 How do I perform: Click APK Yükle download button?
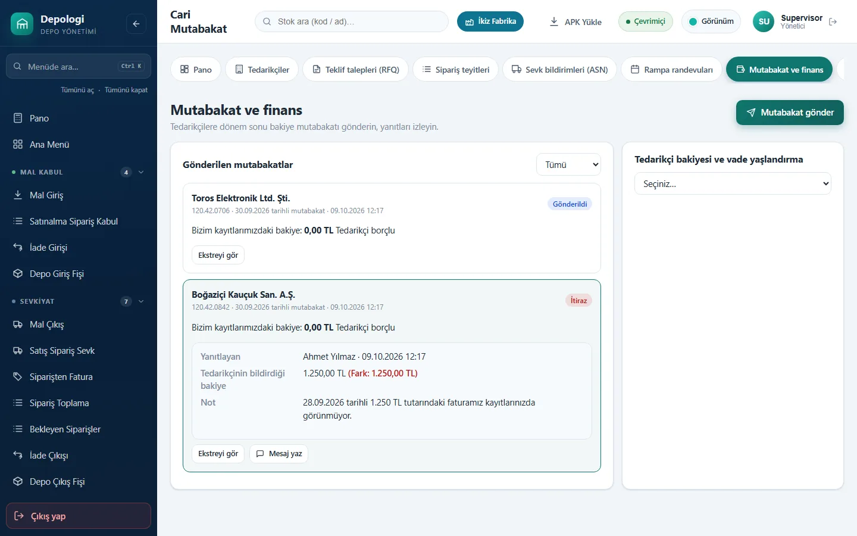pos(575,21)
